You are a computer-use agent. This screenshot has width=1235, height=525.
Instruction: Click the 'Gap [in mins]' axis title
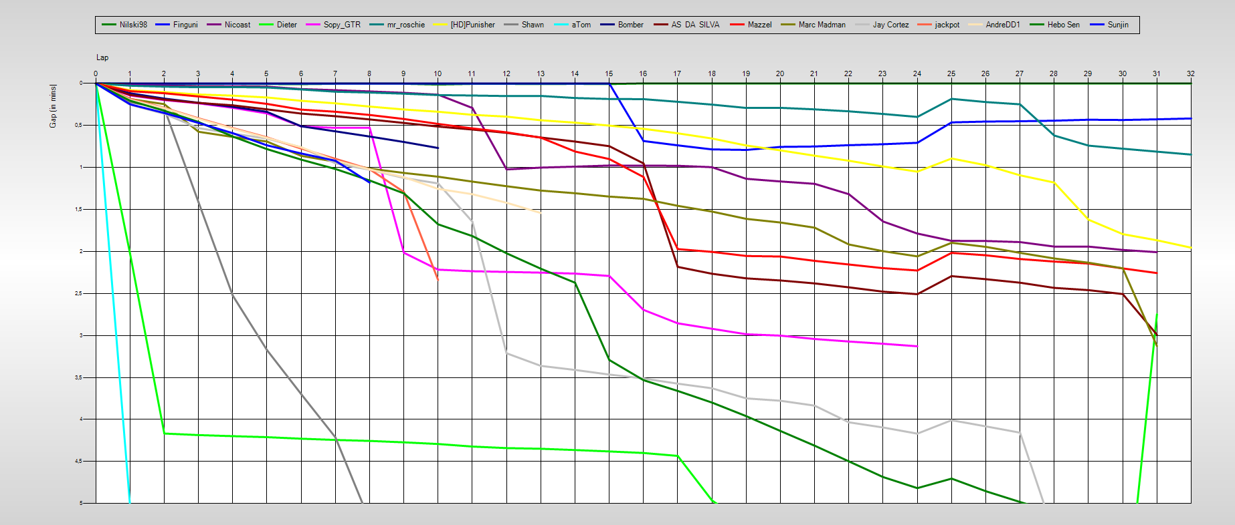coord(54,106)
